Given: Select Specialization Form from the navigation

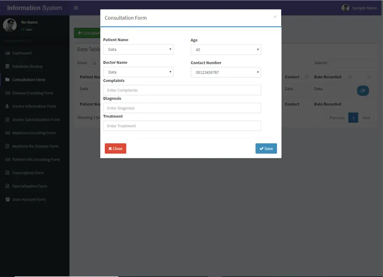Looking at the screenshot, I should click(7, 186).
